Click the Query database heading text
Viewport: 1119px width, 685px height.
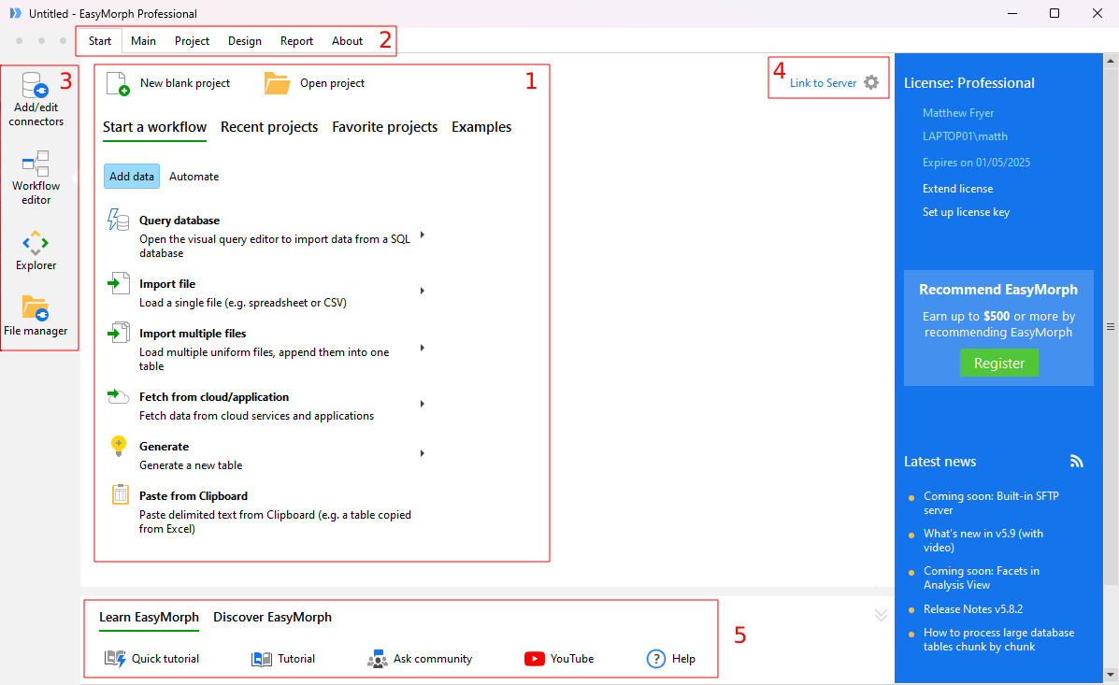click(x=179, y=221)
